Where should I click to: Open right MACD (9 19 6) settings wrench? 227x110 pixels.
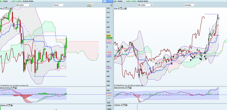point(126,88)
